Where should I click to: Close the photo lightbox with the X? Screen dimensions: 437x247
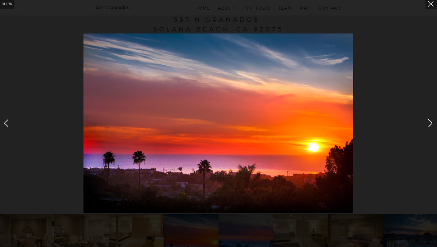click(x=430, y=4)
